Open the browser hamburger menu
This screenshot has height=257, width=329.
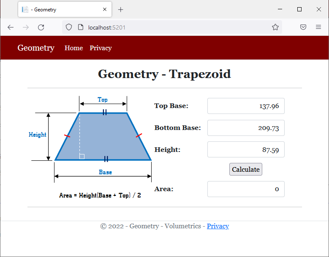click(x=318, y=27)
